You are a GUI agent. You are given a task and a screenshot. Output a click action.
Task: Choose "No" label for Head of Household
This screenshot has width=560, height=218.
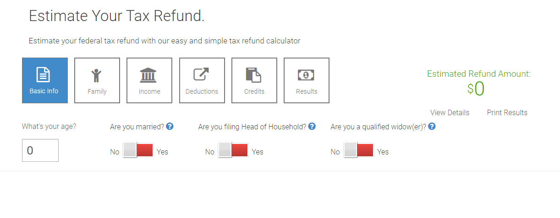click(209, 152)
